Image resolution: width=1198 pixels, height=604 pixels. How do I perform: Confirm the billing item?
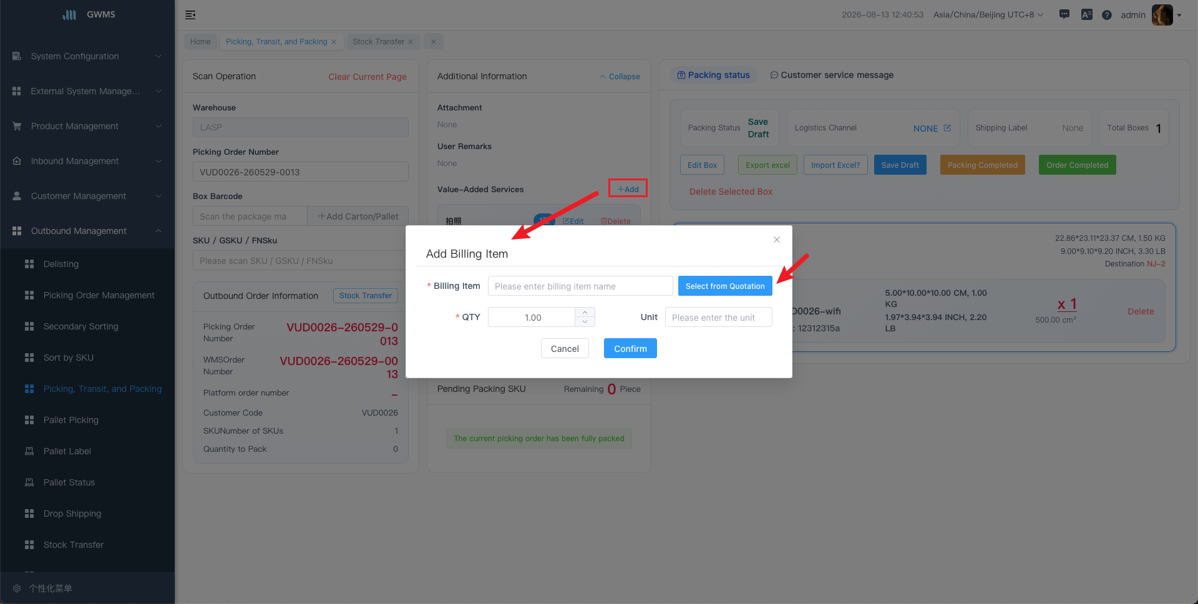630,348
